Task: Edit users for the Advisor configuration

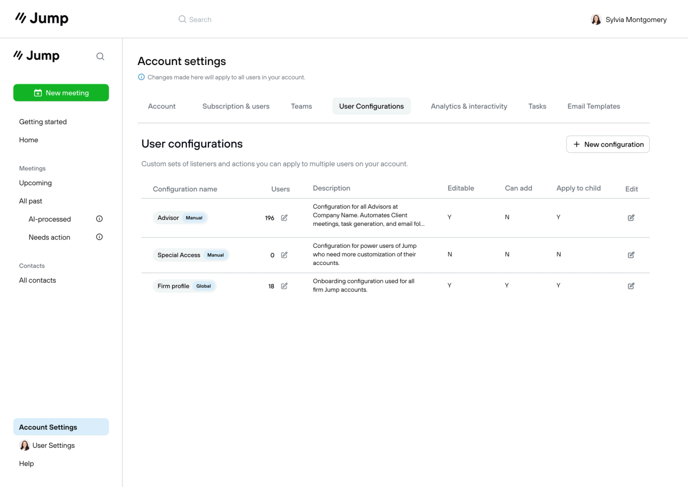Action: point(284,218)
